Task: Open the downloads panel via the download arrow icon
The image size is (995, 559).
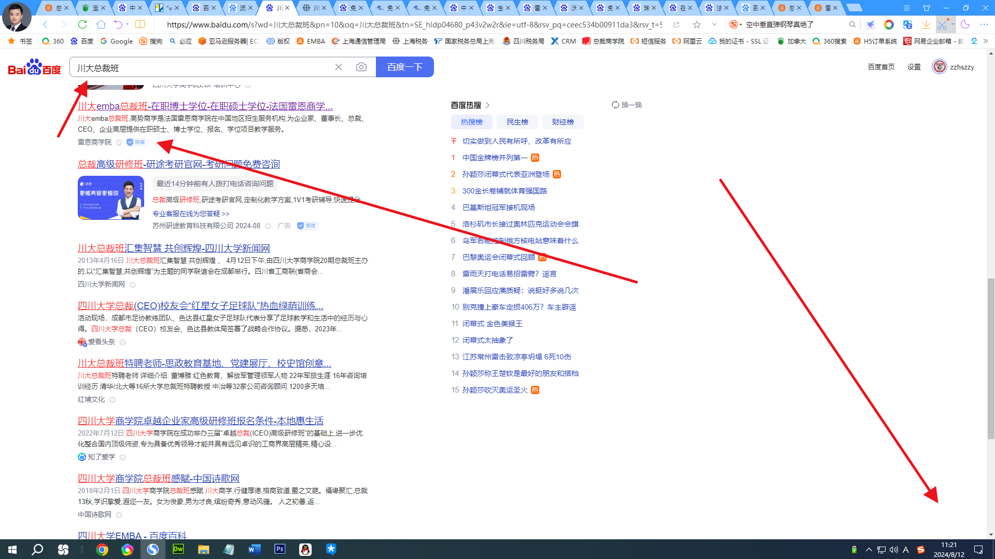Action: click(x=926, y=24)
